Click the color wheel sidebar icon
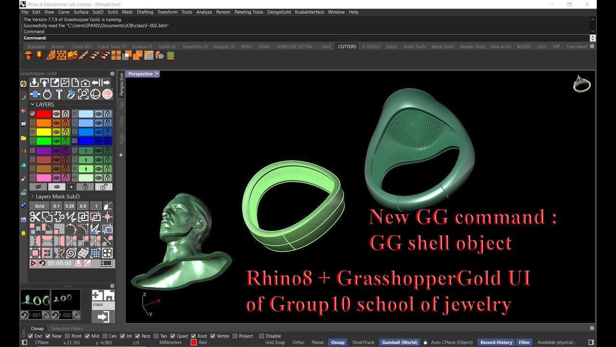616x347 pixels. pyautogui.click(x=24, y=97)
